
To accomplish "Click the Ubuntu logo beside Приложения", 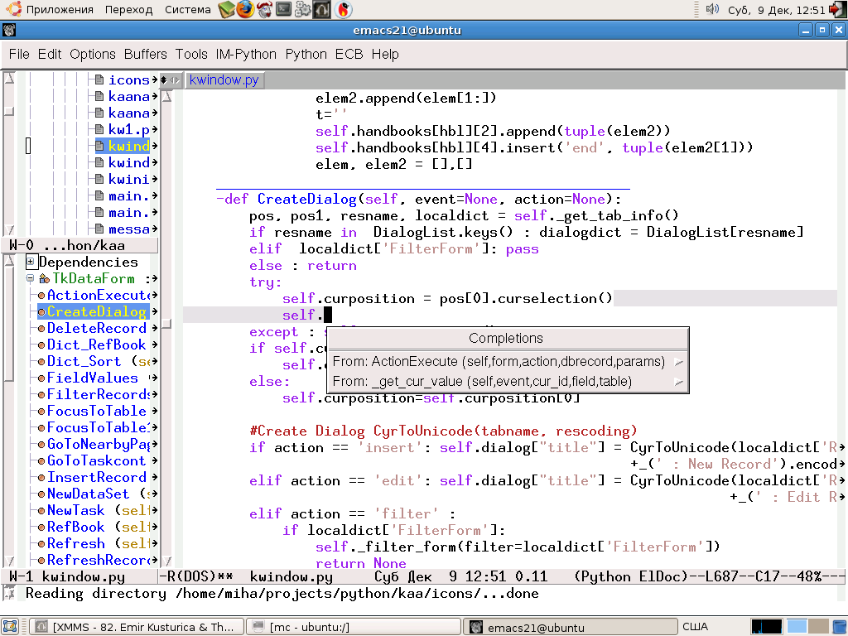I will [12, 10].
